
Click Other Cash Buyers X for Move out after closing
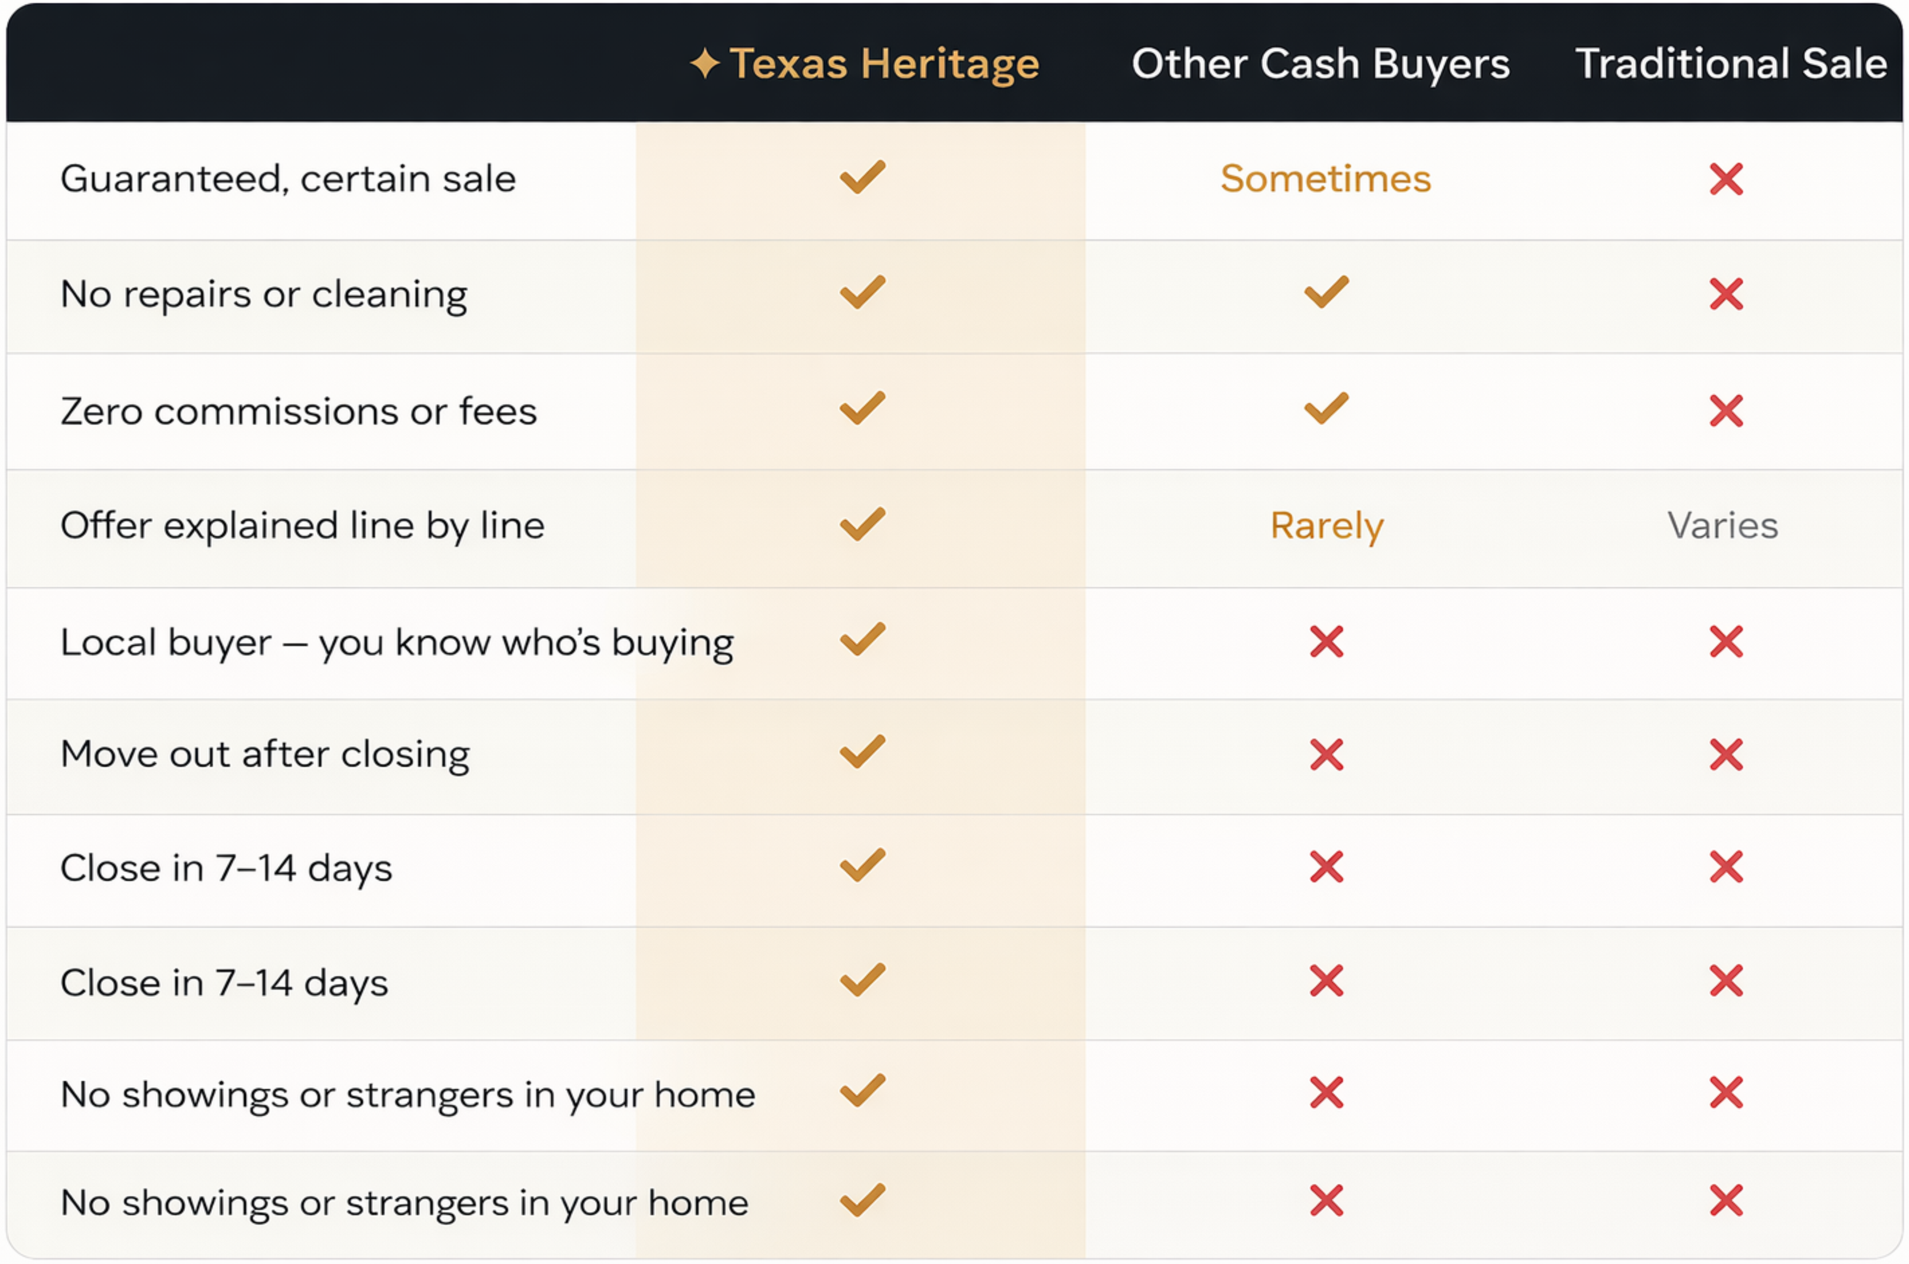(1326, 755)
